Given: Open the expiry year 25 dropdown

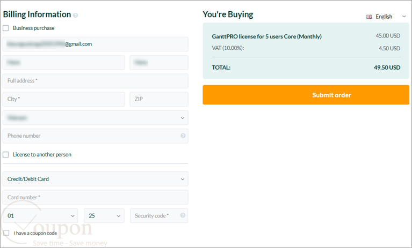Looking at the screenshot, I should pos(104,215).
